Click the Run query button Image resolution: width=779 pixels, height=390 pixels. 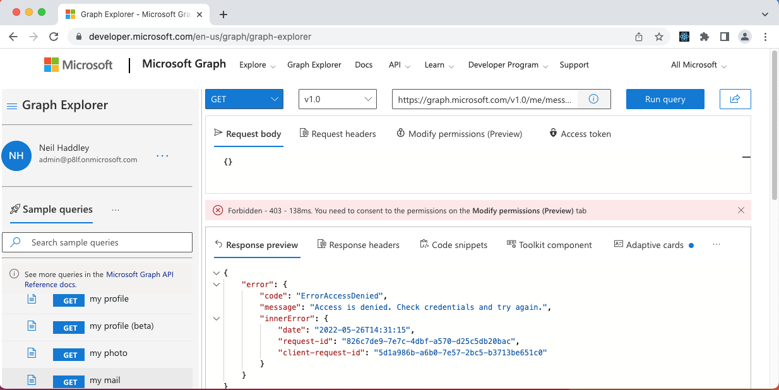[x=665, y=99]
